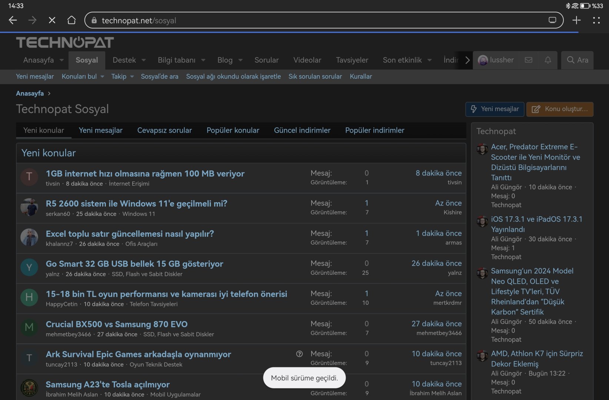Switch to Güncel indirimler tab
The height and width of the screenshot is (400, 609).
click(302, 130)
